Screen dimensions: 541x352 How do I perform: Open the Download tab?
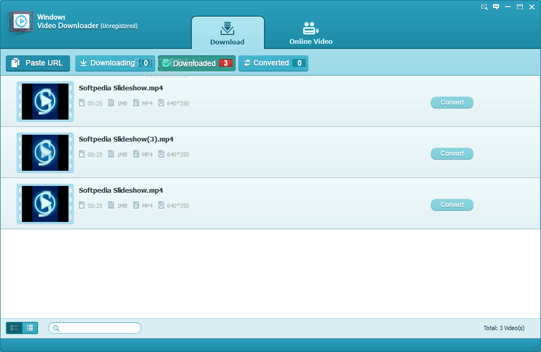coord(228,33)
